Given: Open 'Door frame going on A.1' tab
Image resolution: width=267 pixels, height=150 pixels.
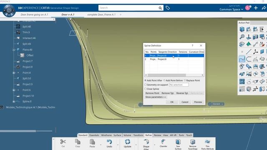Looking at the screenshot, I should click(34, 15).
